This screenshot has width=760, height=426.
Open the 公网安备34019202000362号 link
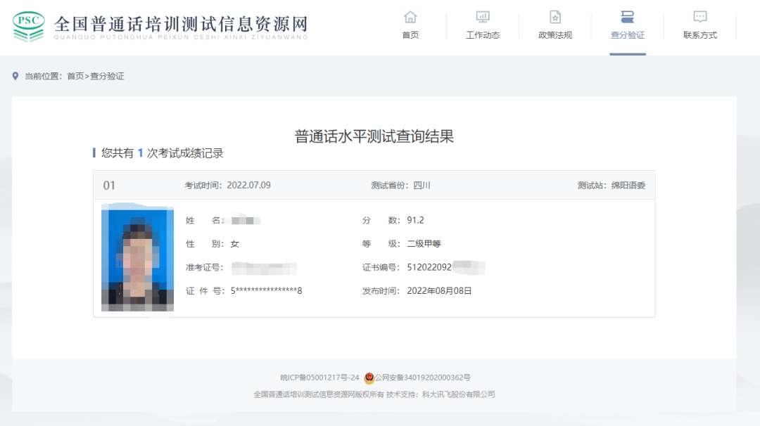[x=422, y=377]
